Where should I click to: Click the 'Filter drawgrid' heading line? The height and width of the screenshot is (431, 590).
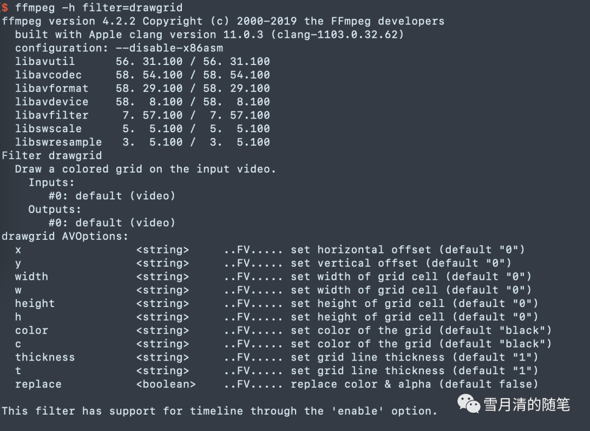tap(52, 156)
